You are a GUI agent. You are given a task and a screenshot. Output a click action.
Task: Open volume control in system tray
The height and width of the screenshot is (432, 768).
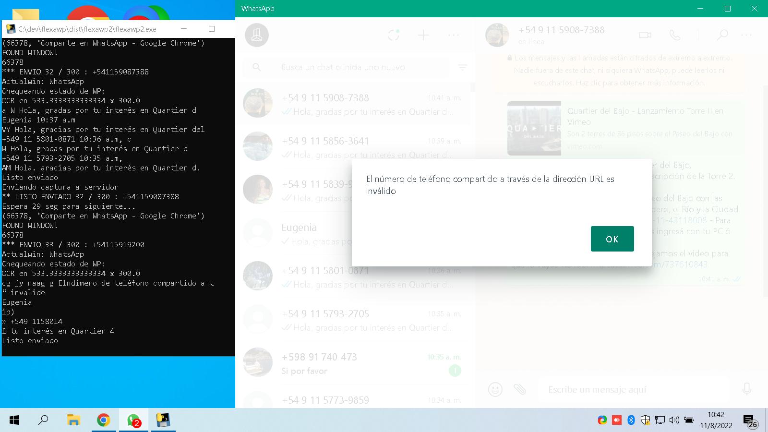click(x=674, y=420)
